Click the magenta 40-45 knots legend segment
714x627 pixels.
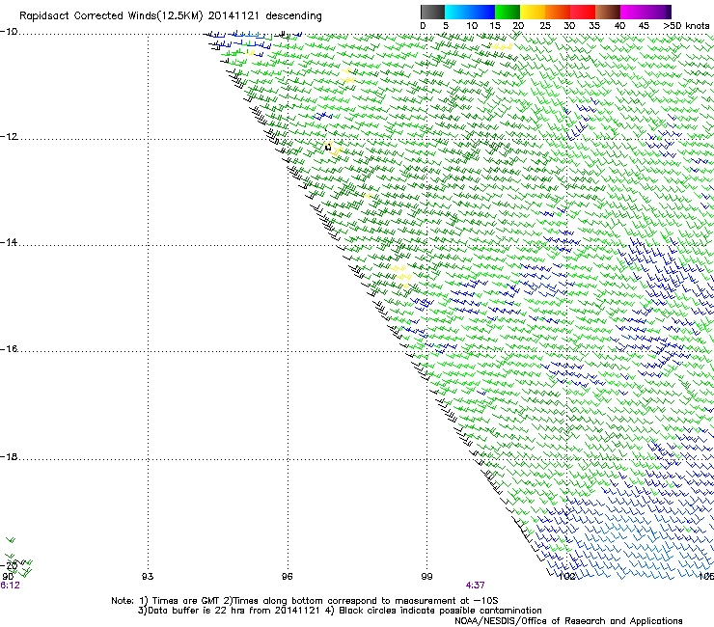(633, 12)
